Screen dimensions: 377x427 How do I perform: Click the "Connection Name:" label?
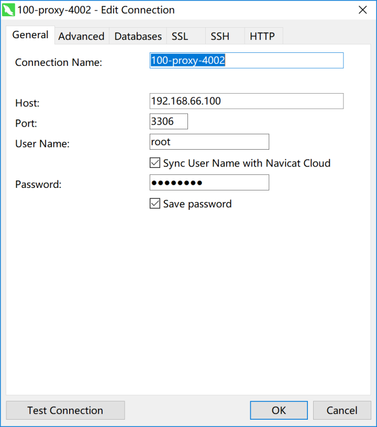(59, 62)
